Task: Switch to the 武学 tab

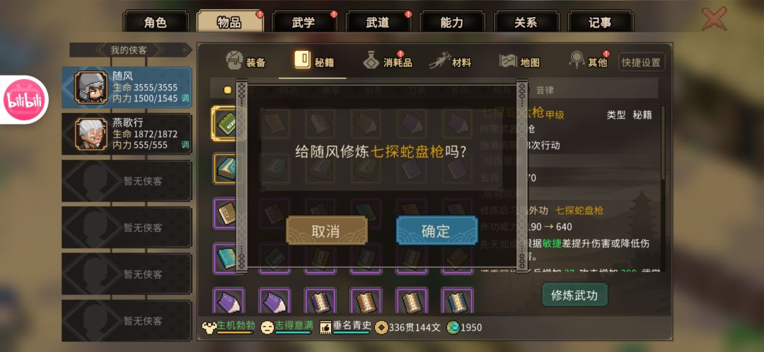Action: click(x=303, y=22)
